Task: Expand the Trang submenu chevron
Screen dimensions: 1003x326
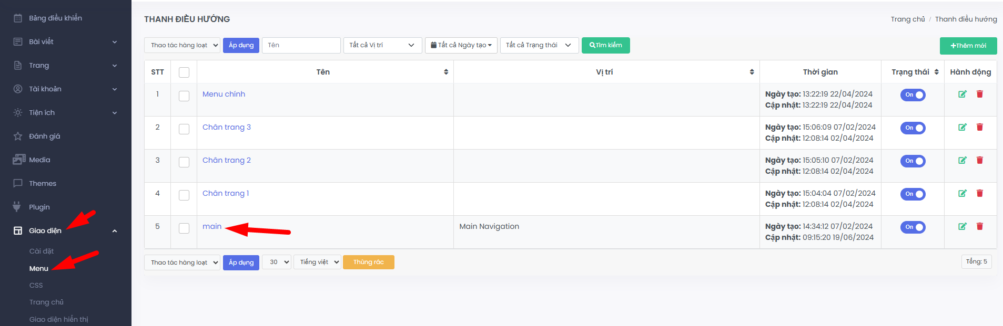Action: pos(115,66)
